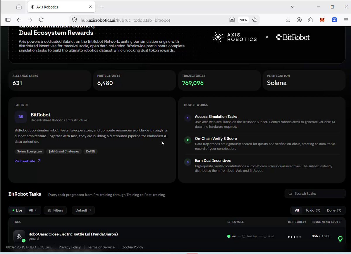Open the Privacy Policy link
This screenshot has height=254, width=351.
coord(70,247)
